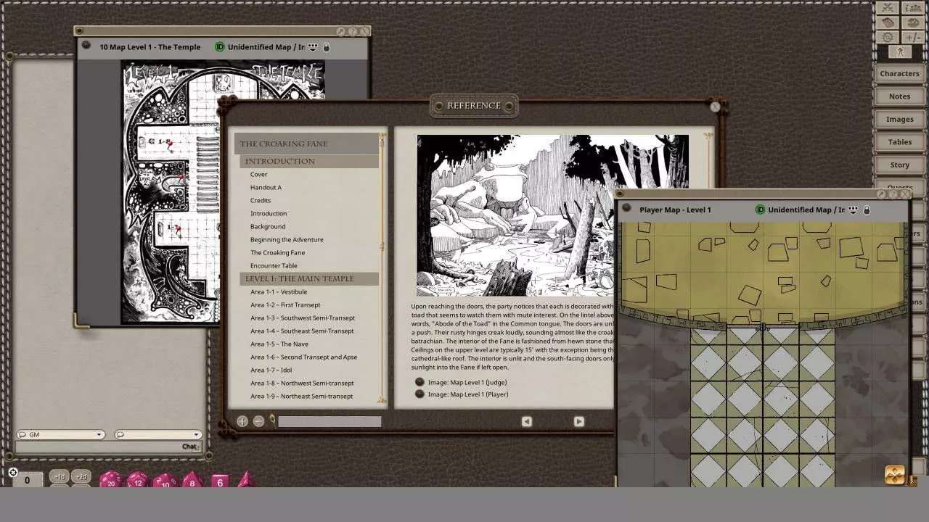Open Area 1-2 – First Transept
Image resolution: width=929 pixels, height=522 pixels.
(x=285, y=304)
